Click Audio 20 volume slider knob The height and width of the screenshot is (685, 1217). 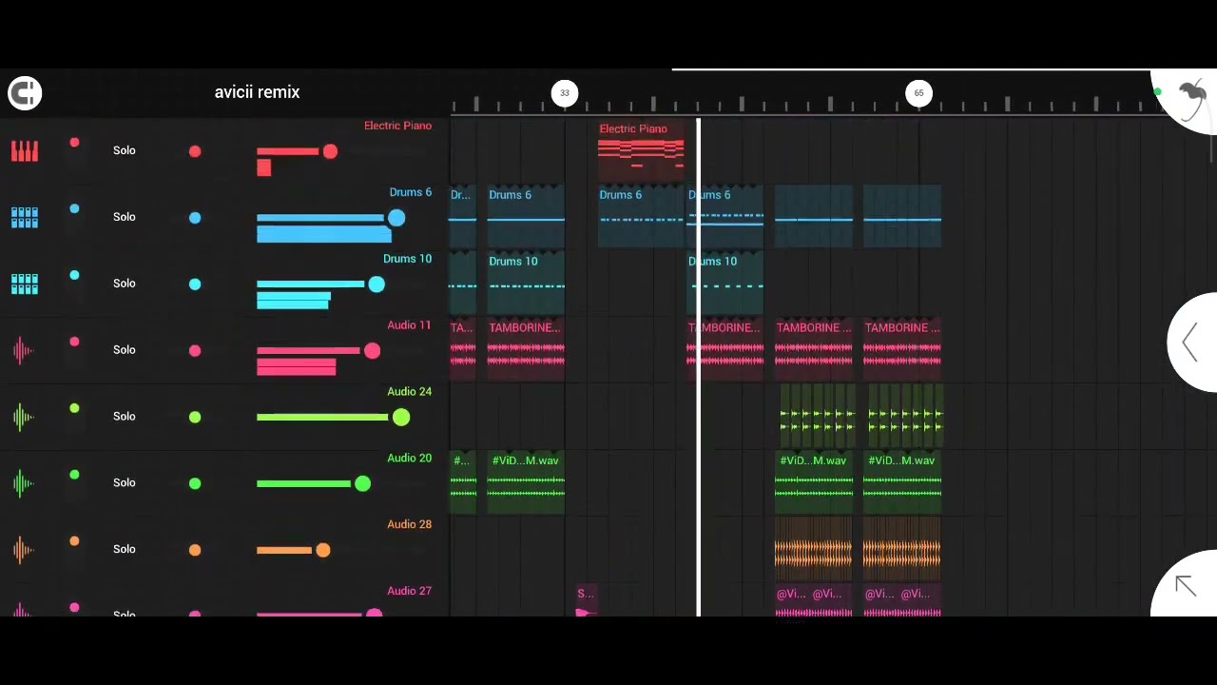(x=362, y=484)
